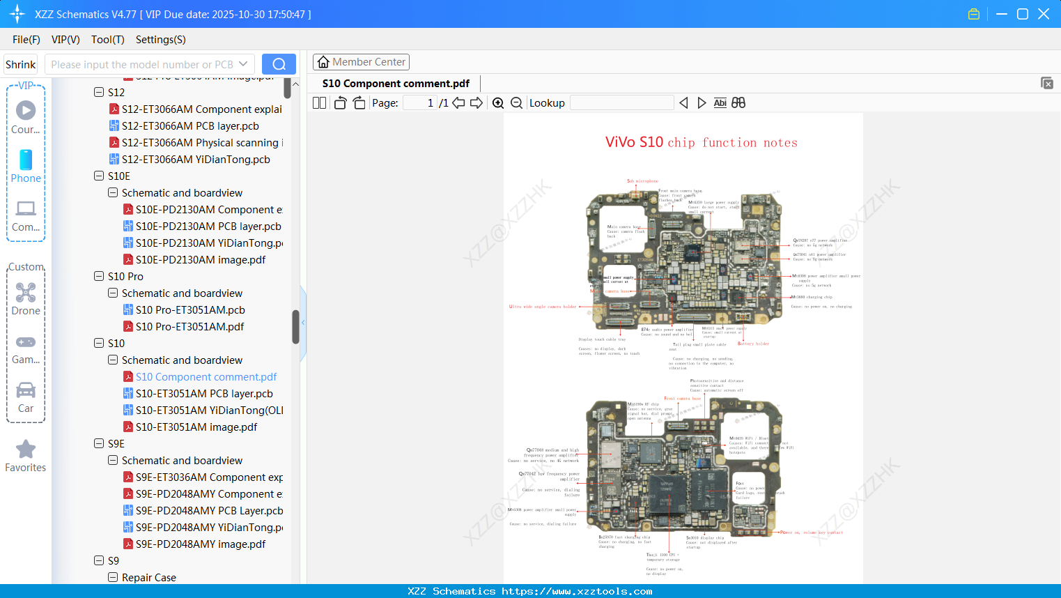1061x598 pixels.
Task: Select the Drone category in the sidebar
Action: pos(26,298)
